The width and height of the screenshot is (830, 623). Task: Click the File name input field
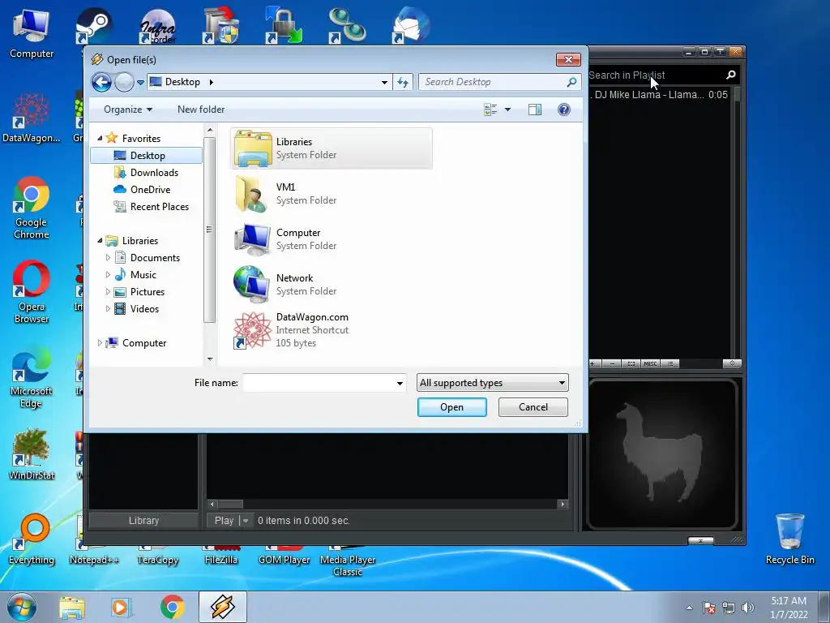pos(319,383)
